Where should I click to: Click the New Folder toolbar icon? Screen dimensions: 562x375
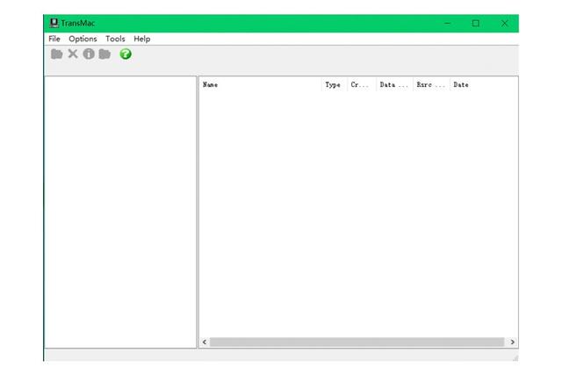(x=104, y=54)
